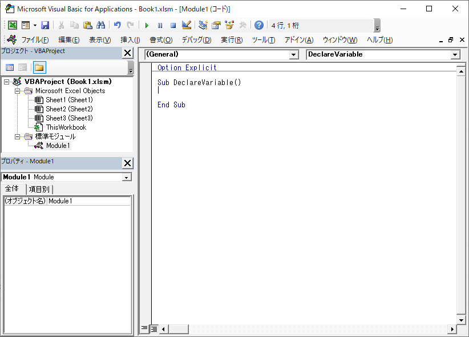Open the DeclareVariable procedure dropdown
The image size is (469, 337).
pos(455,54)
